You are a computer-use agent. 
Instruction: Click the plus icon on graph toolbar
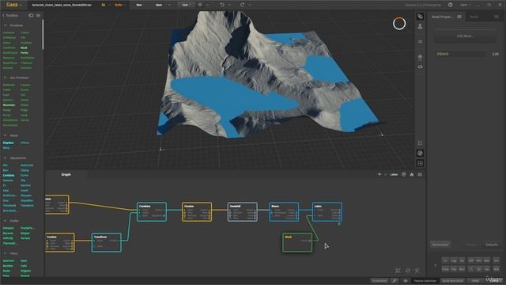point(379,174)
